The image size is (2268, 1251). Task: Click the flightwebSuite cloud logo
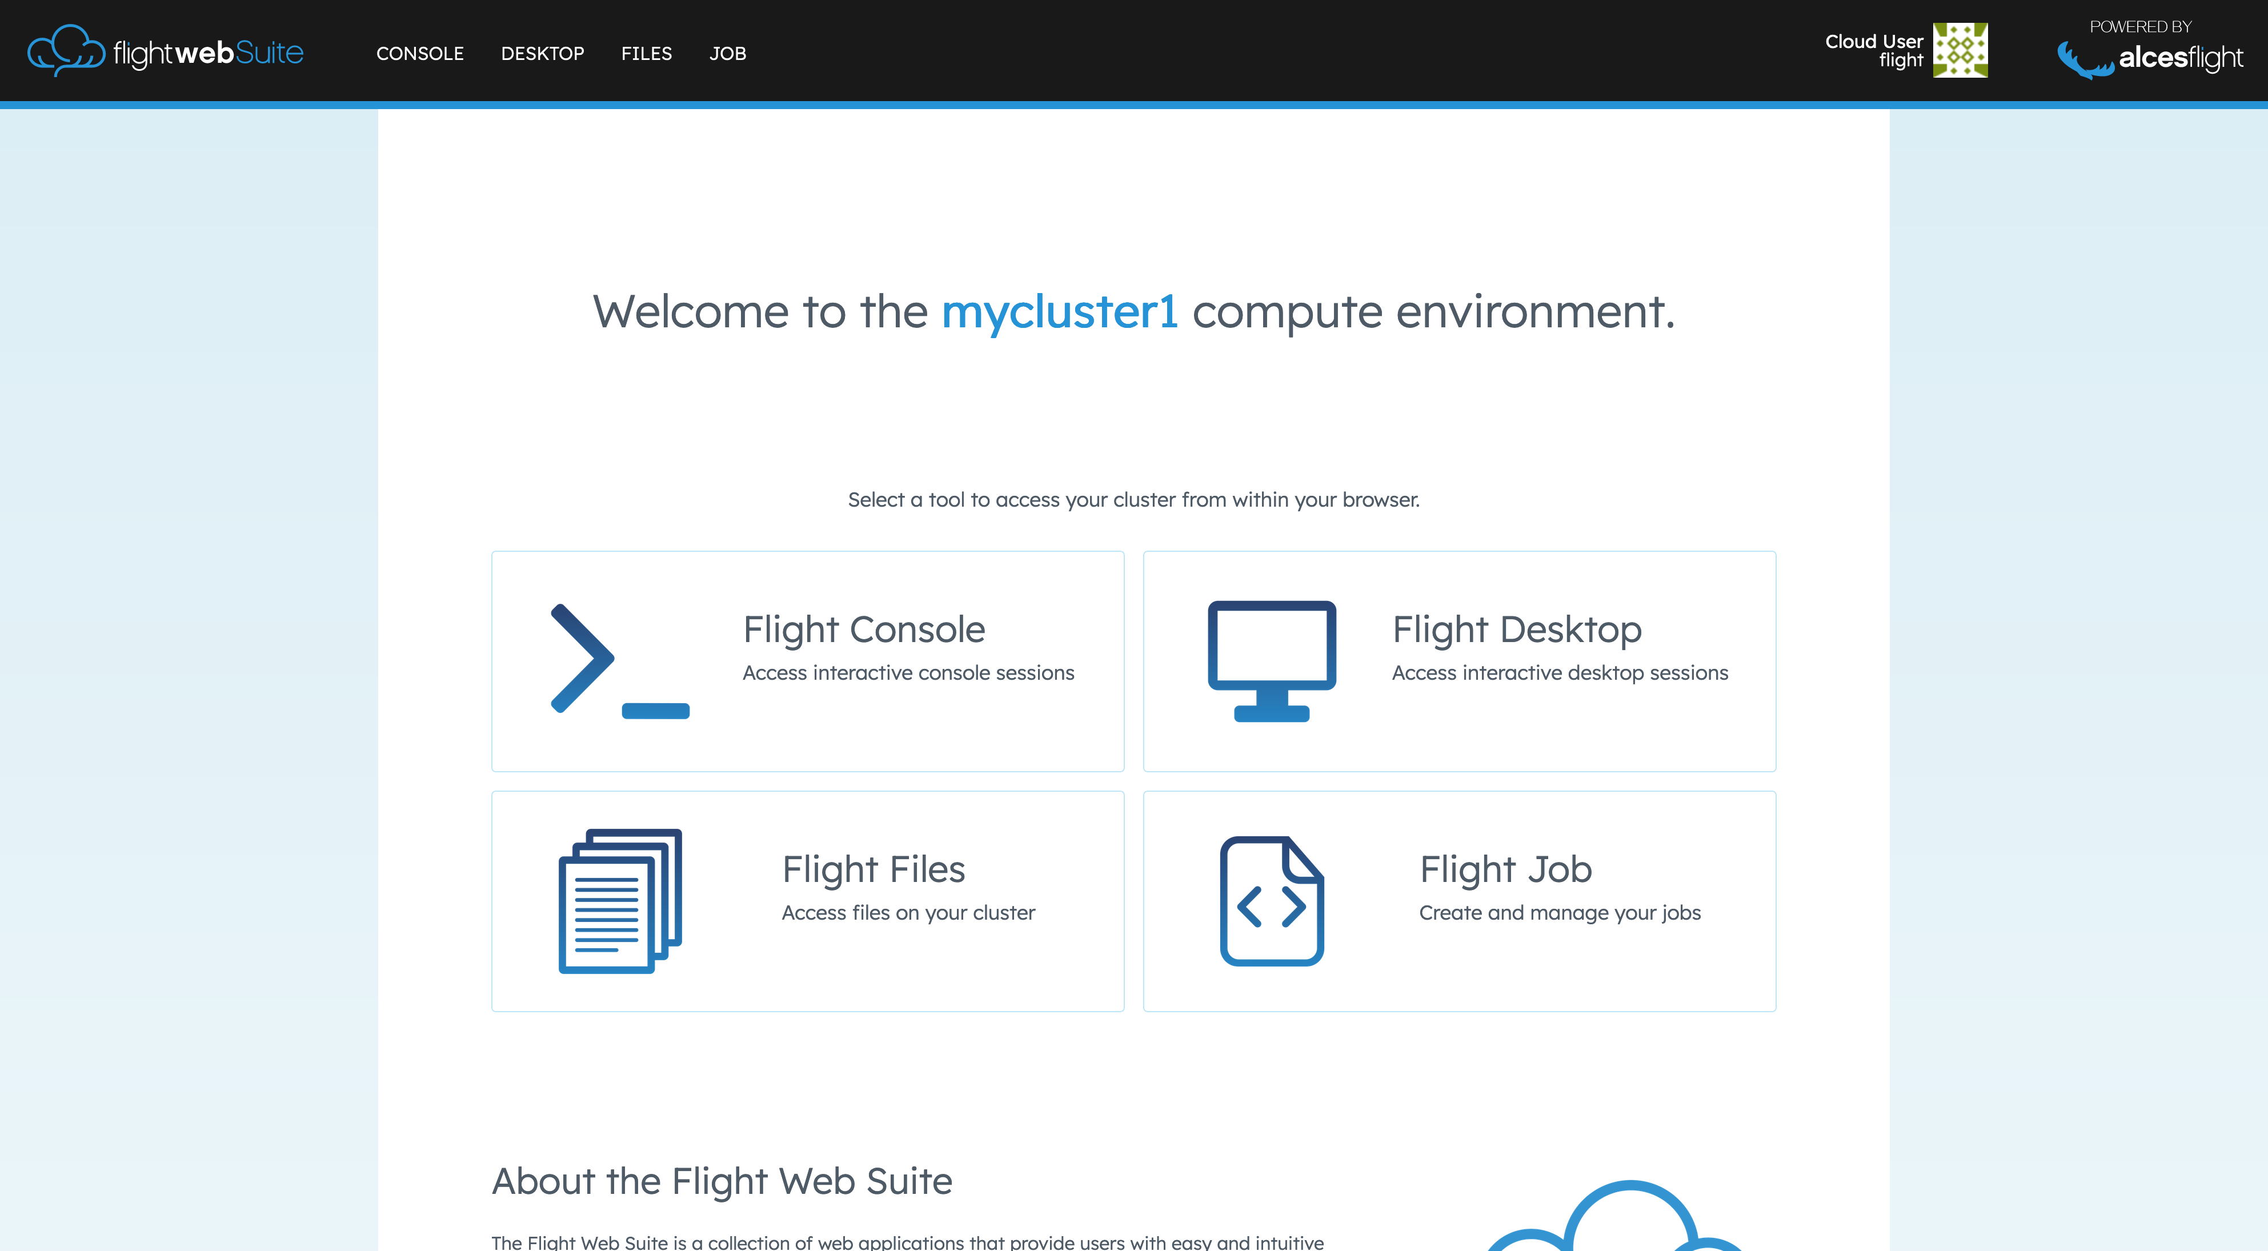[67, 50]
